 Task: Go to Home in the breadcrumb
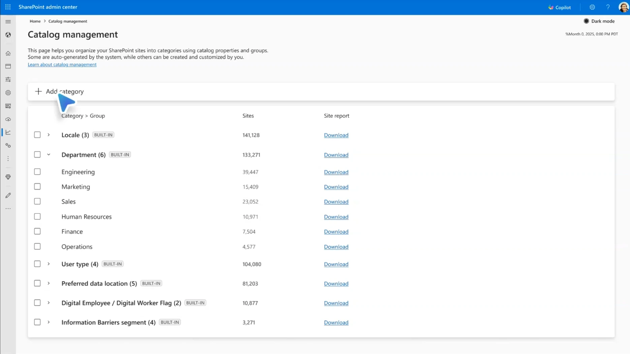pyautogui.click(x=35, y=21)
